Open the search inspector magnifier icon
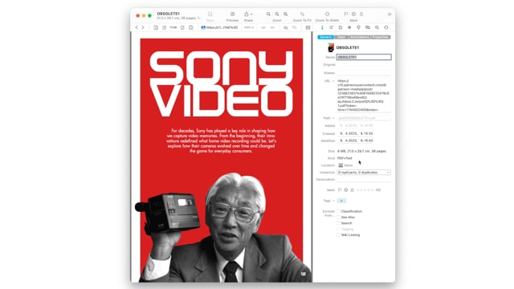Viewport: 514px width, 289px height. (377, 28)
